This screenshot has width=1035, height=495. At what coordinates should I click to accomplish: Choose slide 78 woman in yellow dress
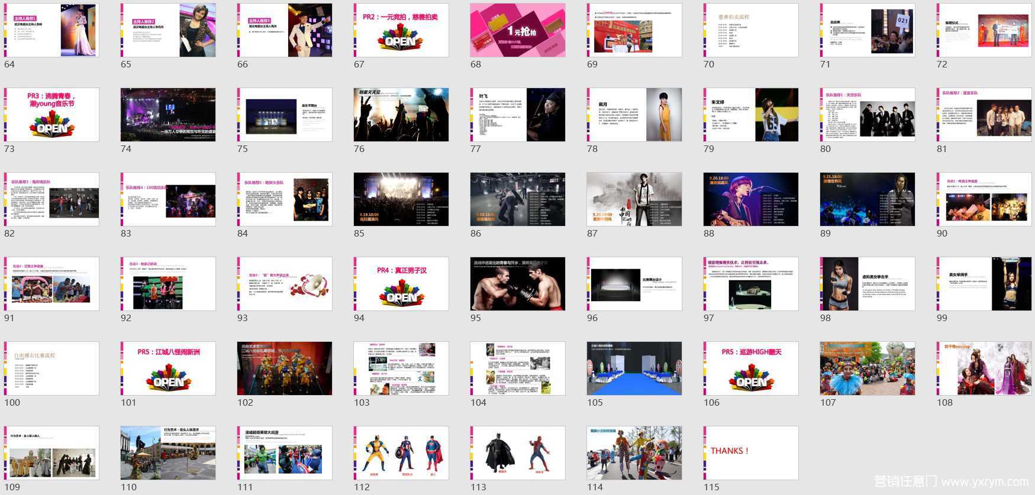tap(634, 115)
